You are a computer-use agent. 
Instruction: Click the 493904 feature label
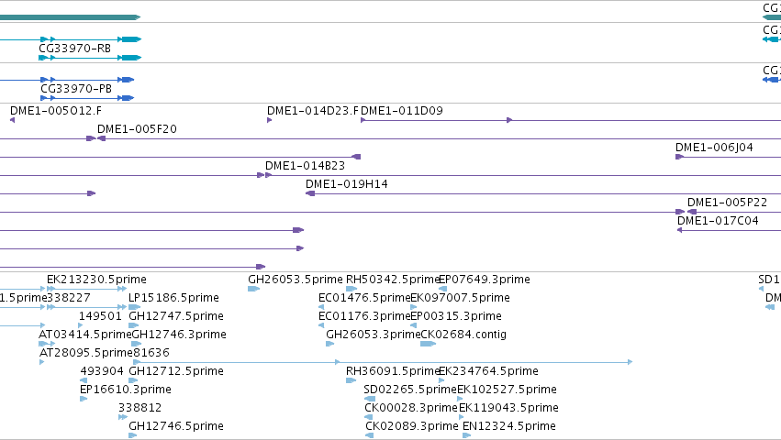tap(102, 371)
